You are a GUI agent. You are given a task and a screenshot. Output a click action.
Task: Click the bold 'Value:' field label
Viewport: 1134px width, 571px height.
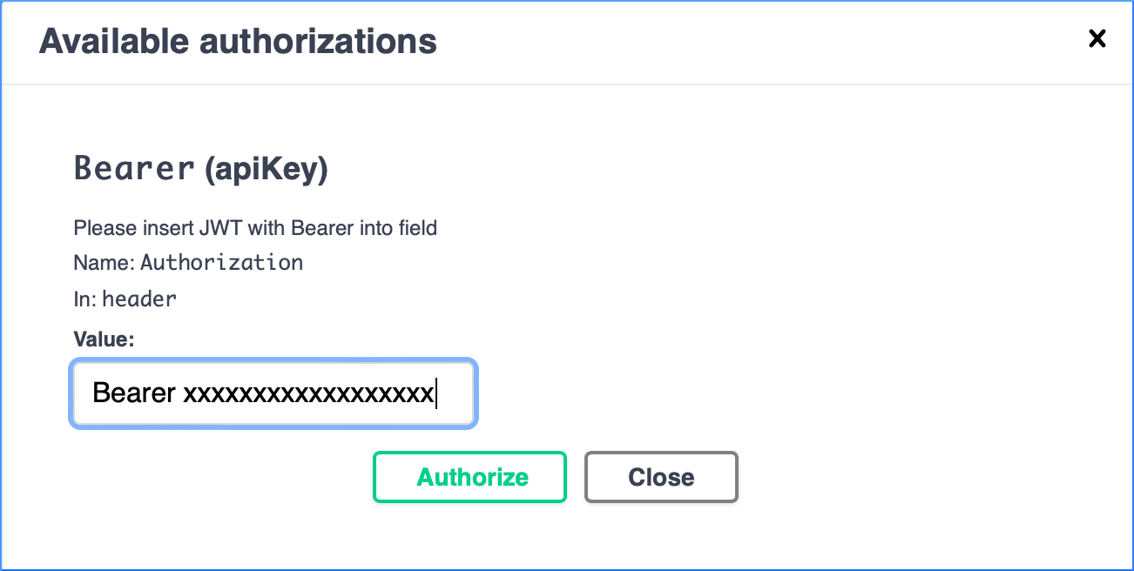(104, 339)
